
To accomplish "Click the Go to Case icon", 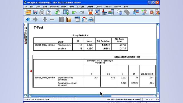I will 98,12.
